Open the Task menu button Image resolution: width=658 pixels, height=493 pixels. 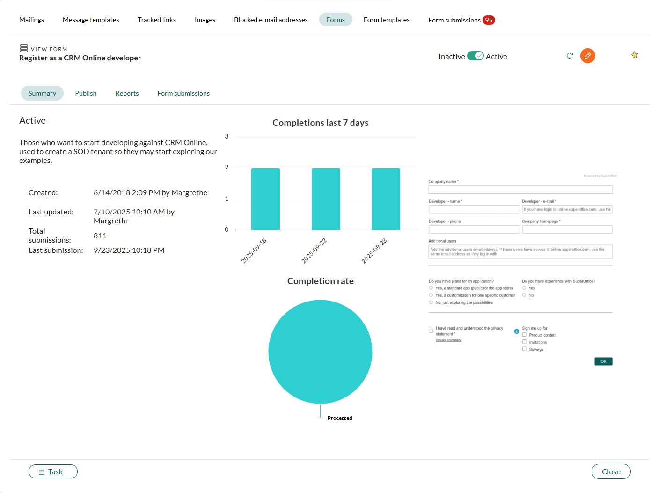click(x=53, y=471)
